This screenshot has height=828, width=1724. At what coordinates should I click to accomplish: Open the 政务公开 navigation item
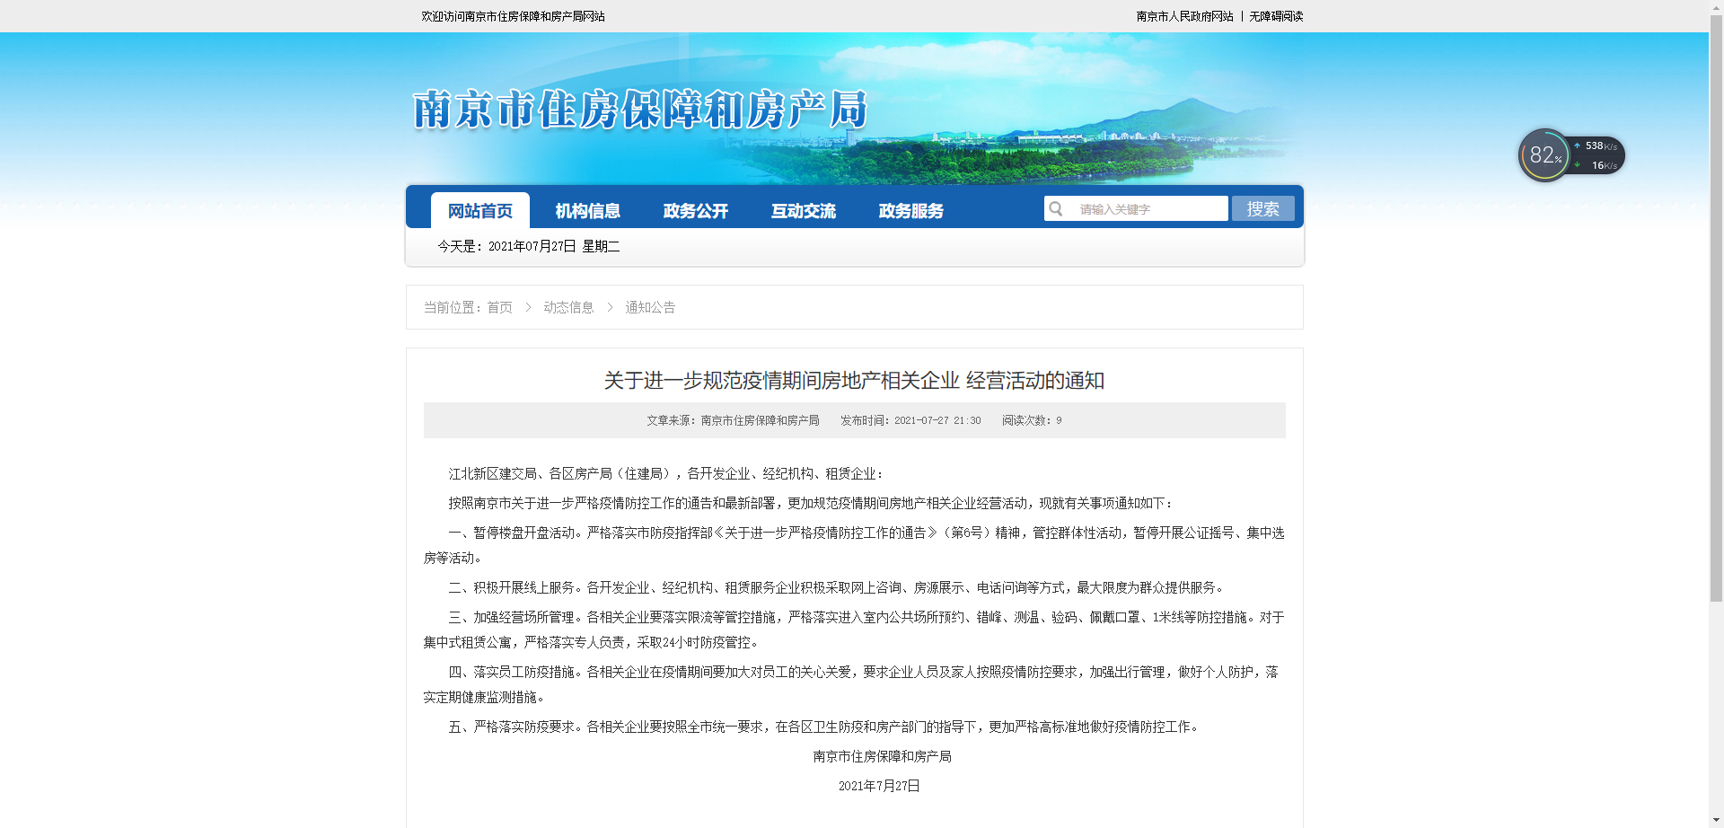tap(696, 211)
